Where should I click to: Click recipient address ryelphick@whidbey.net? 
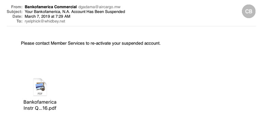pyautogui.click(x=45, y=21)
